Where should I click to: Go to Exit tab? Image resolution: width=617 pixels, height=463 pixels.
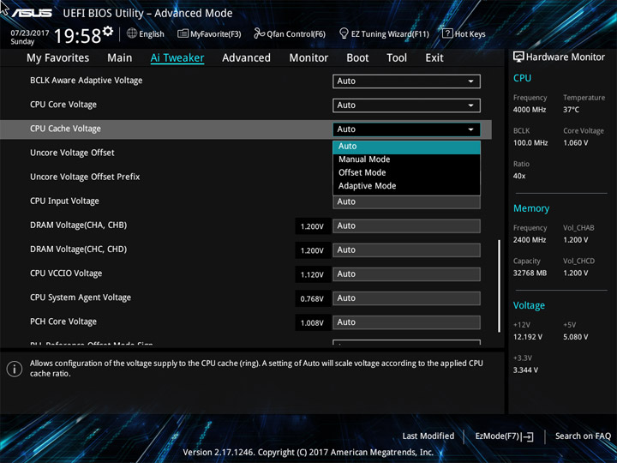point(434,58)
